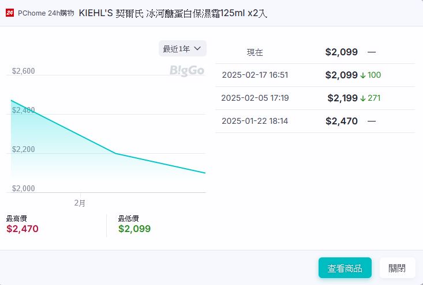Click the chevron arrow beside 最近1年
The width and height of the screenshot is (423, 285).
pos(197,49)
